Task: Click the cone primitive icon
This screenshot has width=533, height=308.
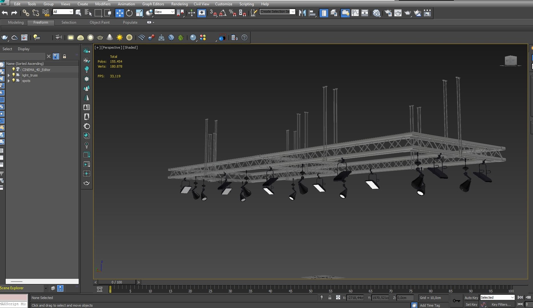Action: coord(110,37)
